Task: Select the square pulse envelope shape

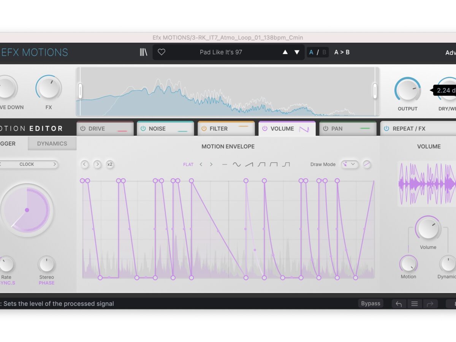Action: point(274,165)
